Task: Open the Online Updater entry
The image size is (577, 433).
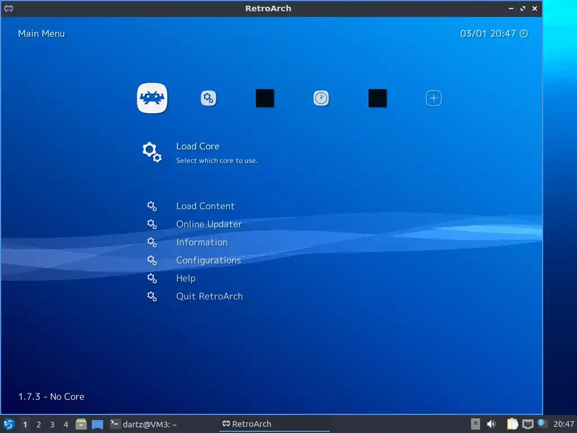Action: [208, 224]
